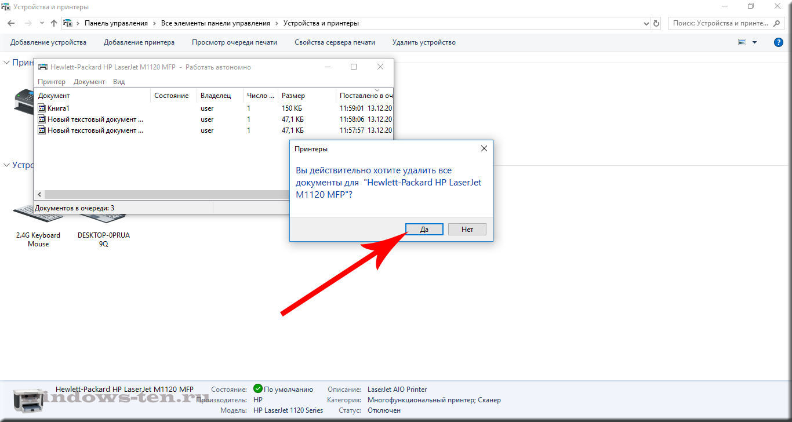Image resolution: width=792 pixels, height=422 pixels.
Task: Click the size value 150 КБ for Книга1
Action: 292,108
